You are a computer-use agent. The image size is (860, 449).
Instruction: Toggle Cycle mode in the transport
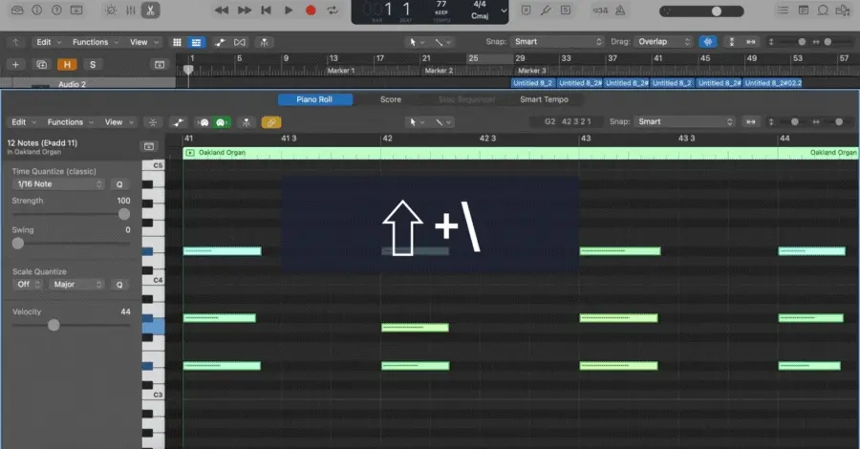point(333,10)
